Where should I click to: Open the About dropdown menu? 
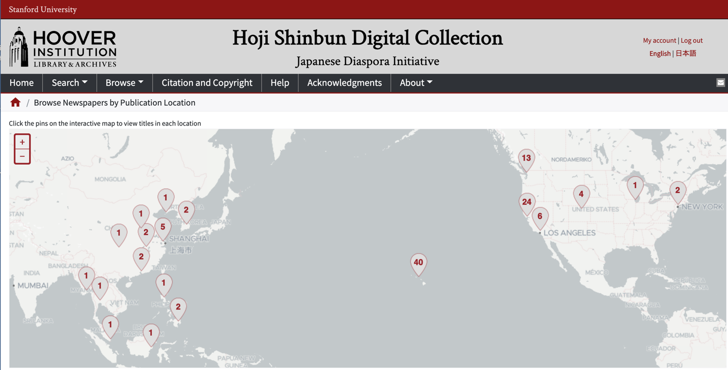pos(415,83)
